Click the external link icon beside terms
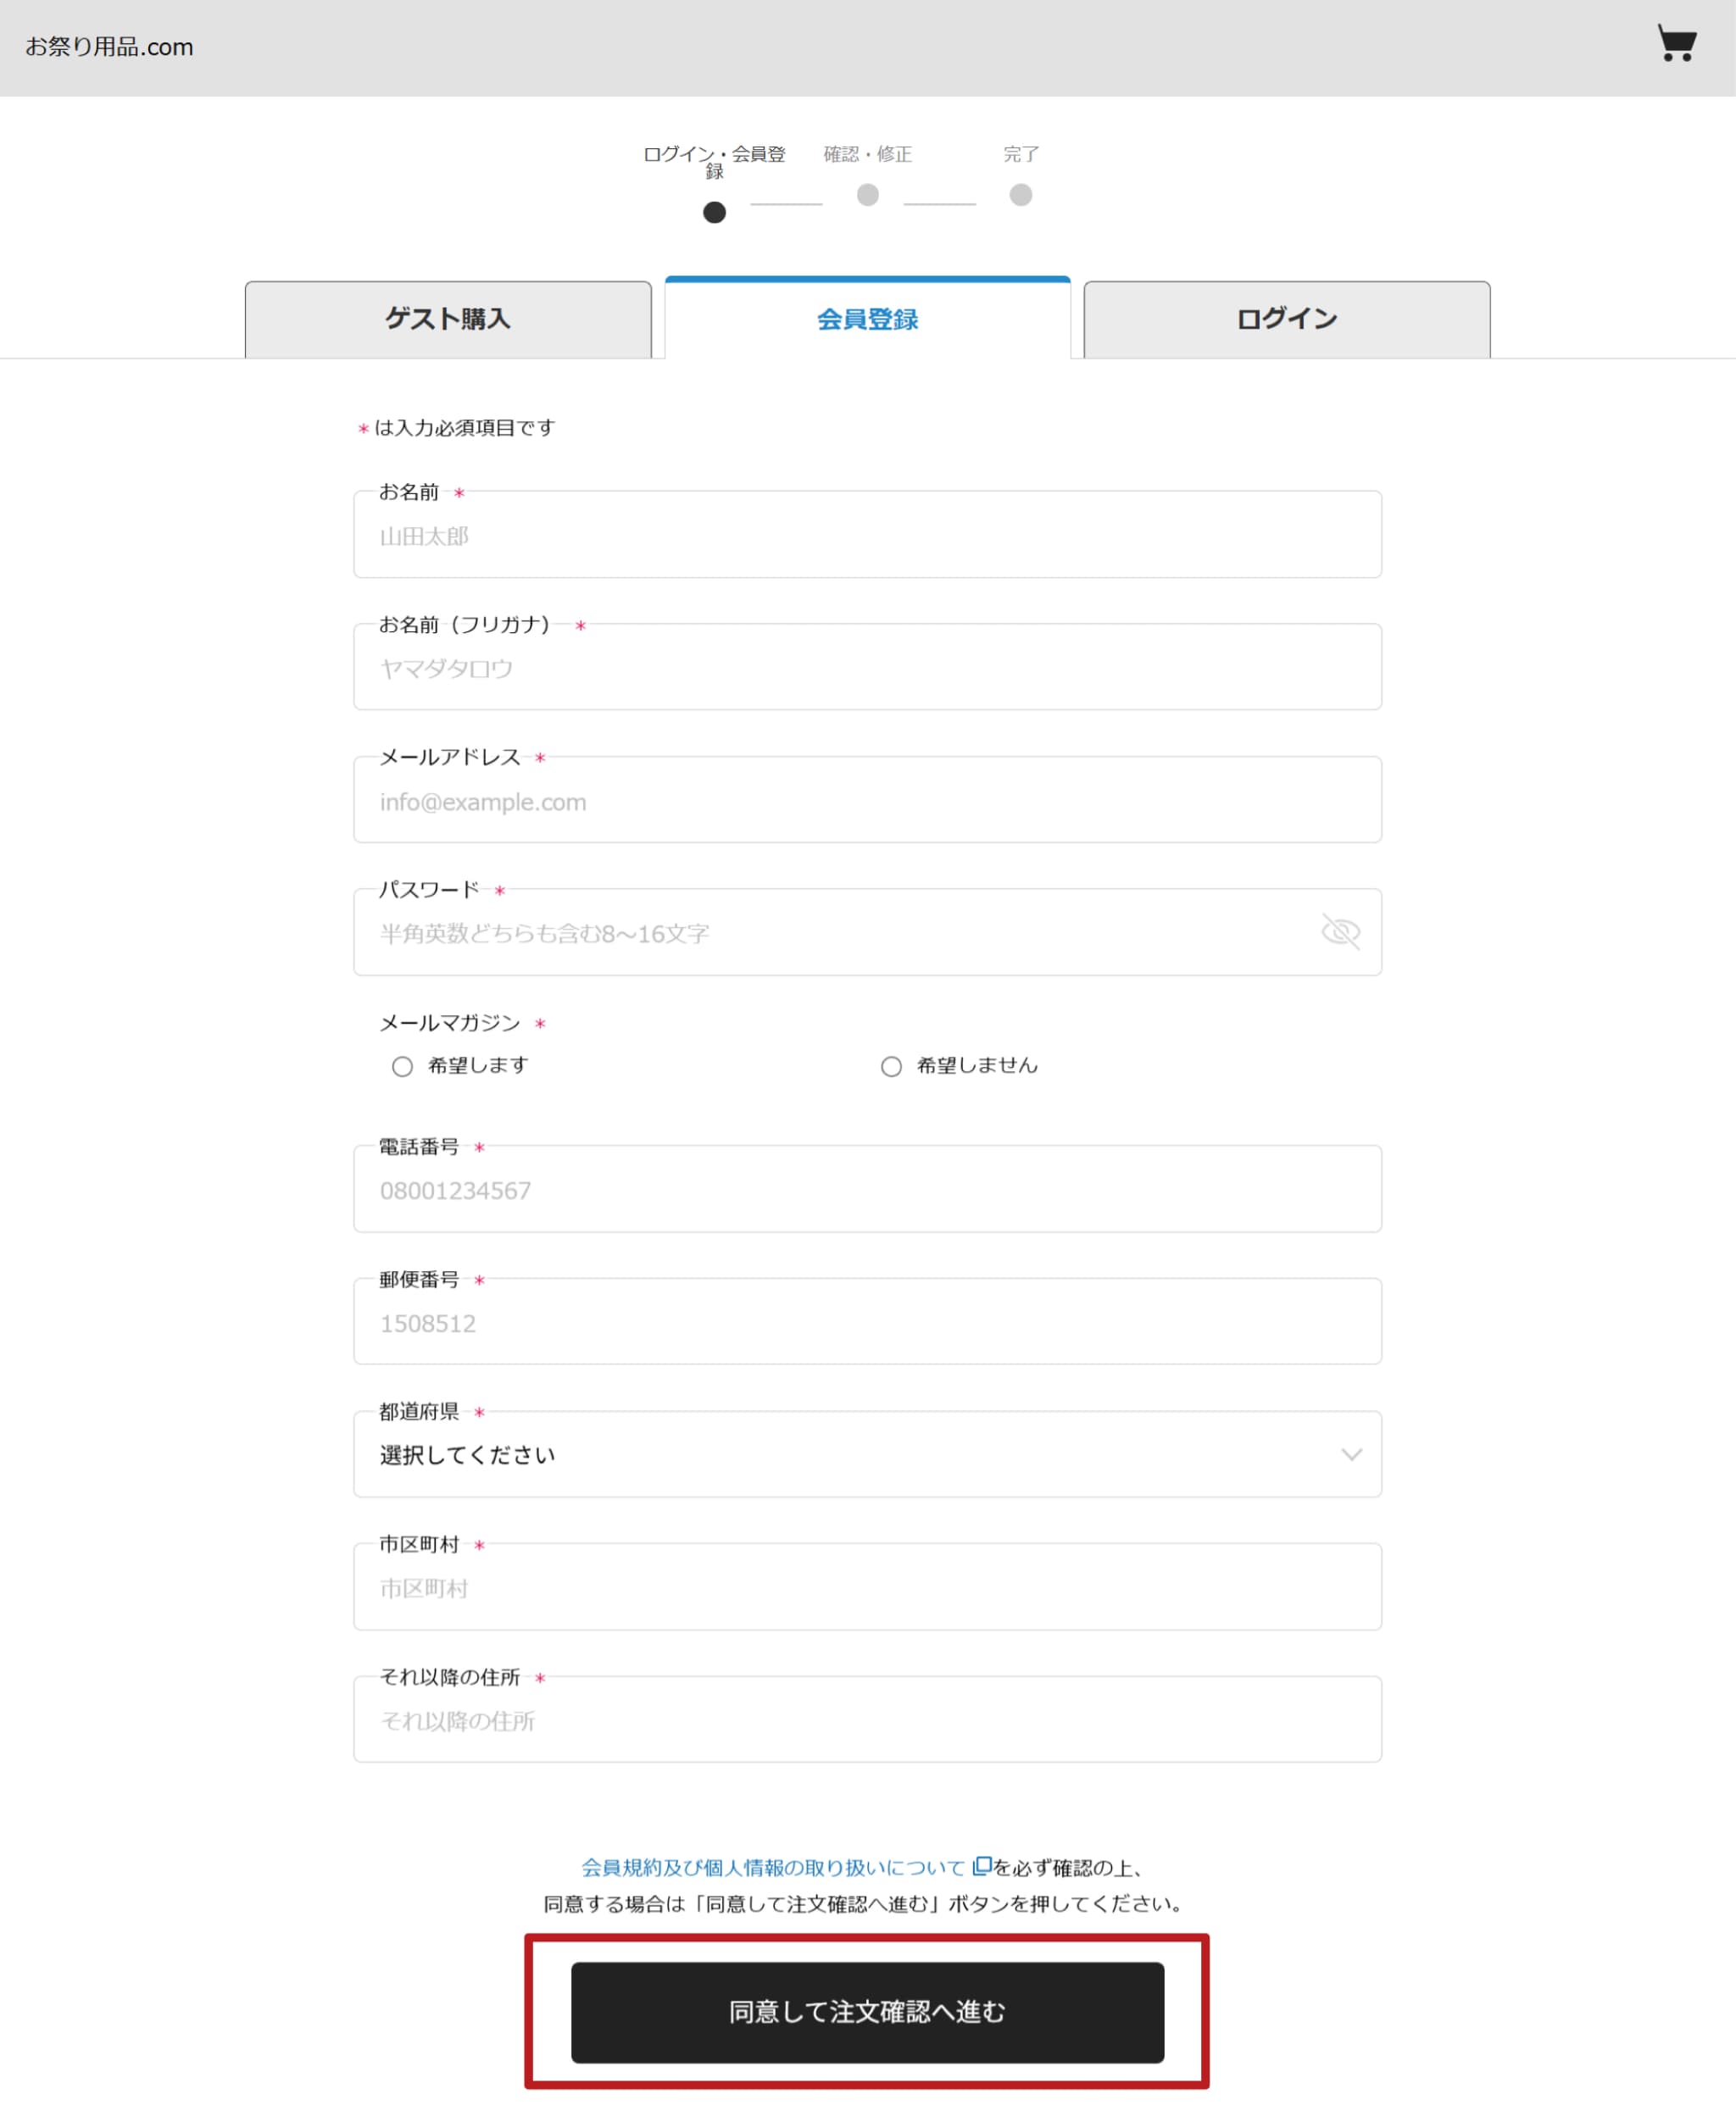This screenshot has width=1736, height=2122. point(981,1865)
